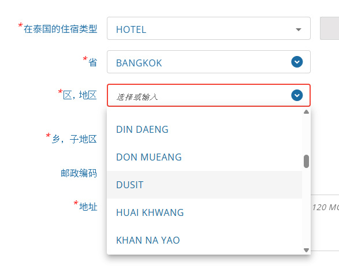Click the list scrollbar up arrow
Image resolution: width=339 pixels, height=280 pixels.
coord(306,111)
